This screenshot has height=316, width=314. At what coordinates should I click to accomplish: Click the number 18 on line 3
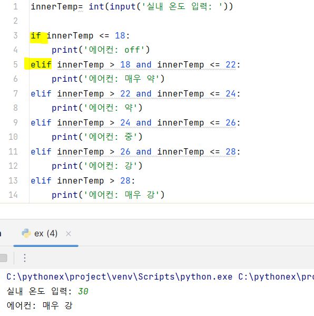click(120, 36)
